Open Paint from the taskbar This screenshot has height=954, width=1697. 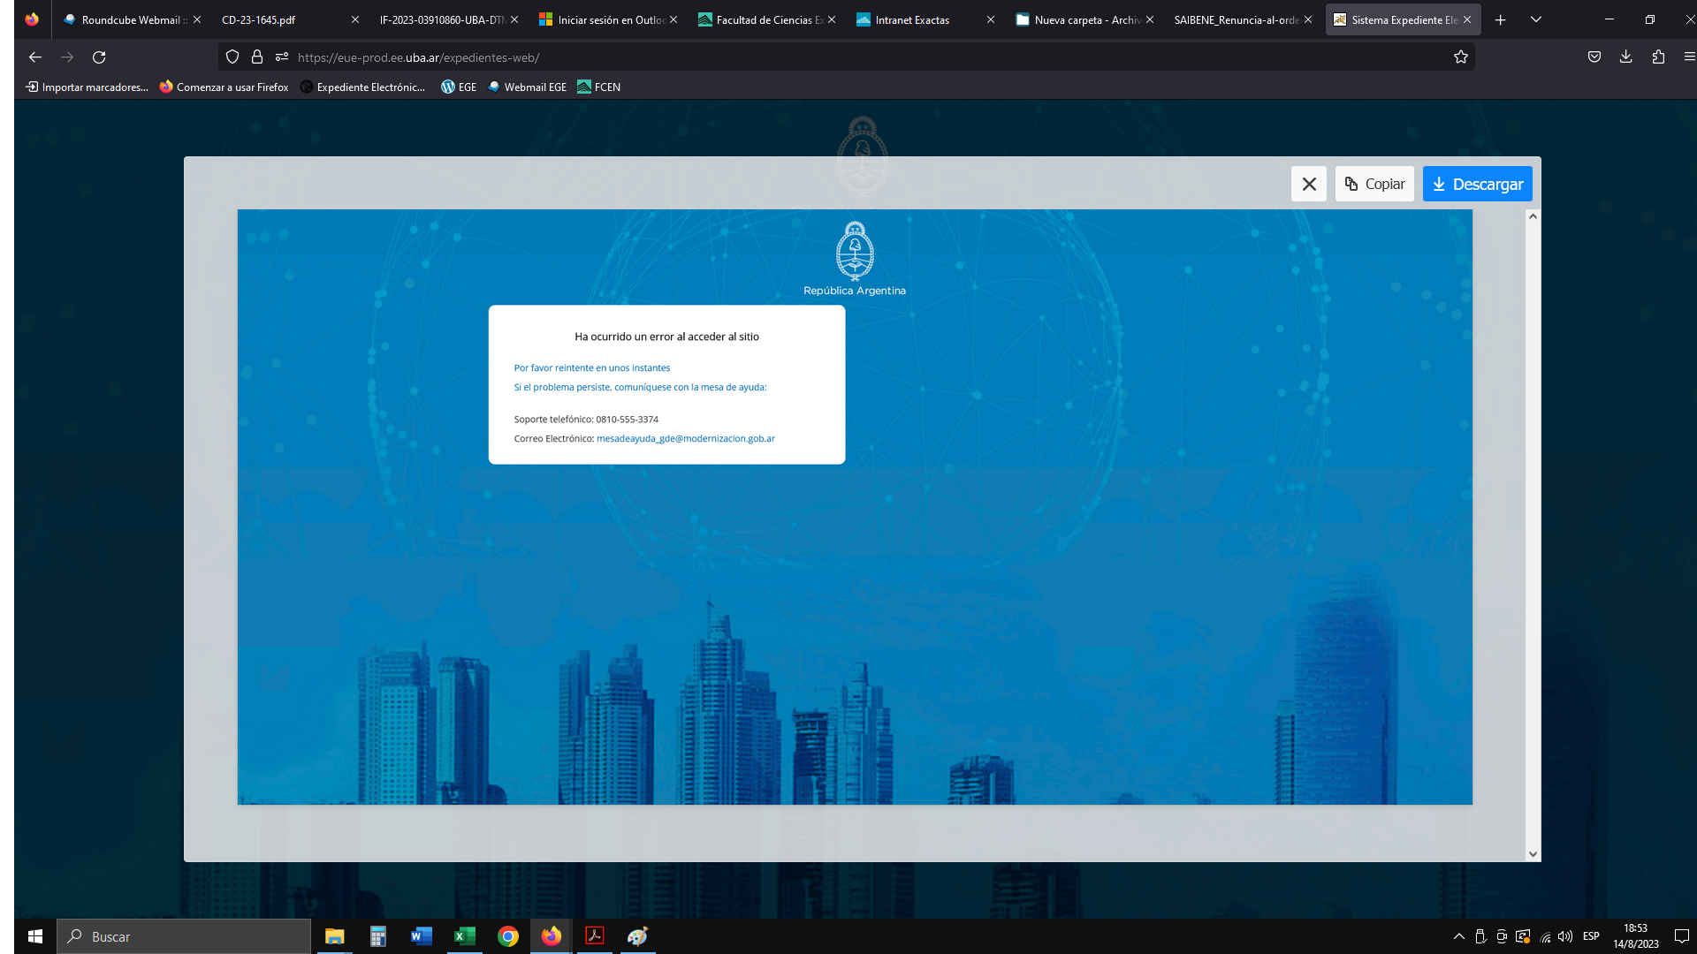(x=637, y=936)
